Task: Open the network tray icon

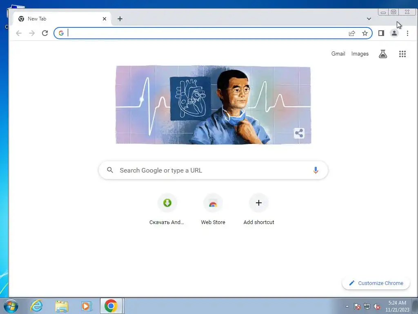Action: [367, 306]
